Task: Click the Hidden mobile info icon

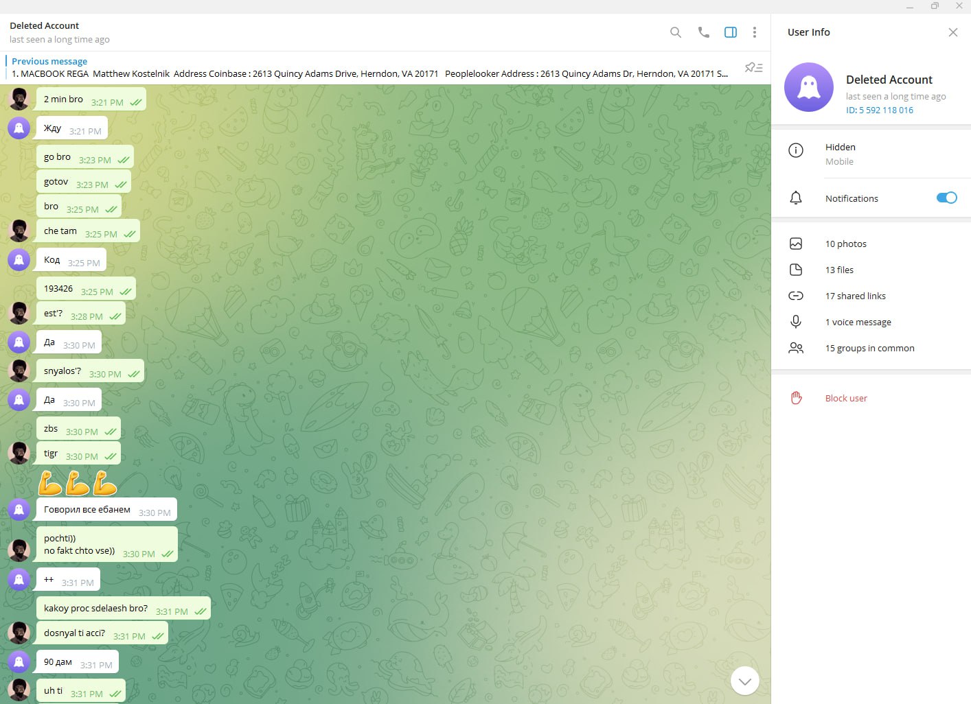Action: [x=796, y=150]
